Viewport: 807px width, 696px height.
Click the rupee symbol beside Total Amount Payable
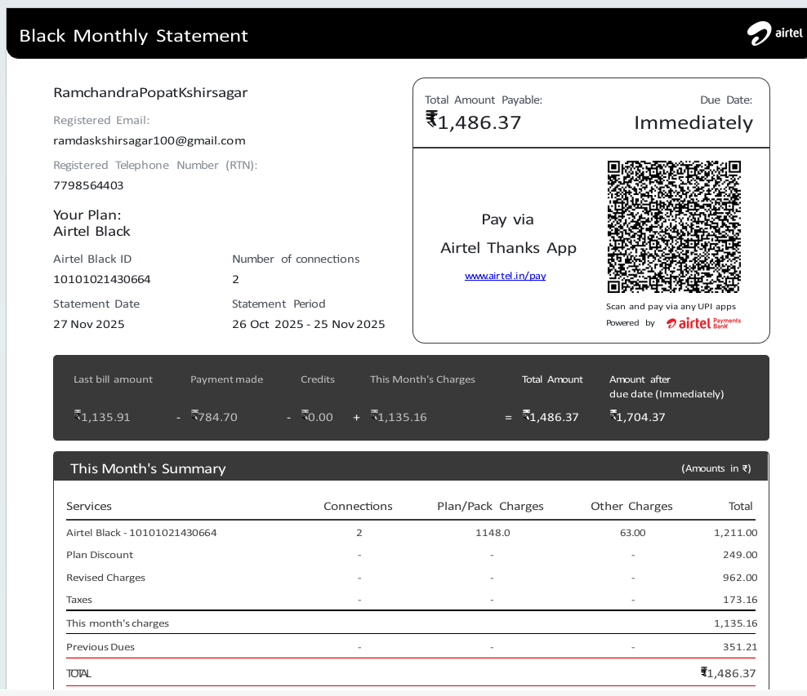point(431,120)
